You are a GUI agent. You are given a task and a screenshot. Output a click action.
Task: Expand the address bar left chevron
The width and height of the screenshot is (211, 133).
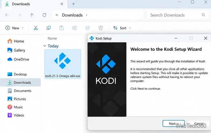pos(57,15)
